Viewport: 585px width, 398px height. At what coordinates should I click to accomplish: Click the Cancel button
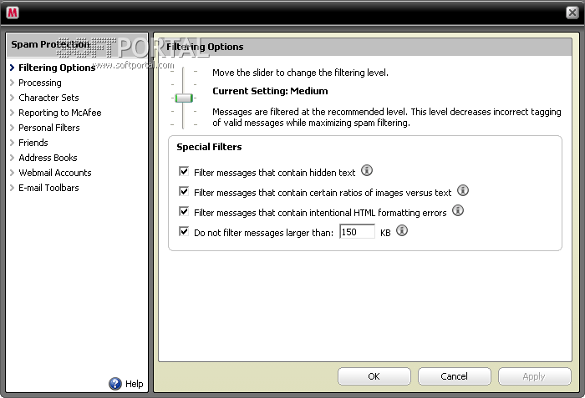tap(454, 376)
